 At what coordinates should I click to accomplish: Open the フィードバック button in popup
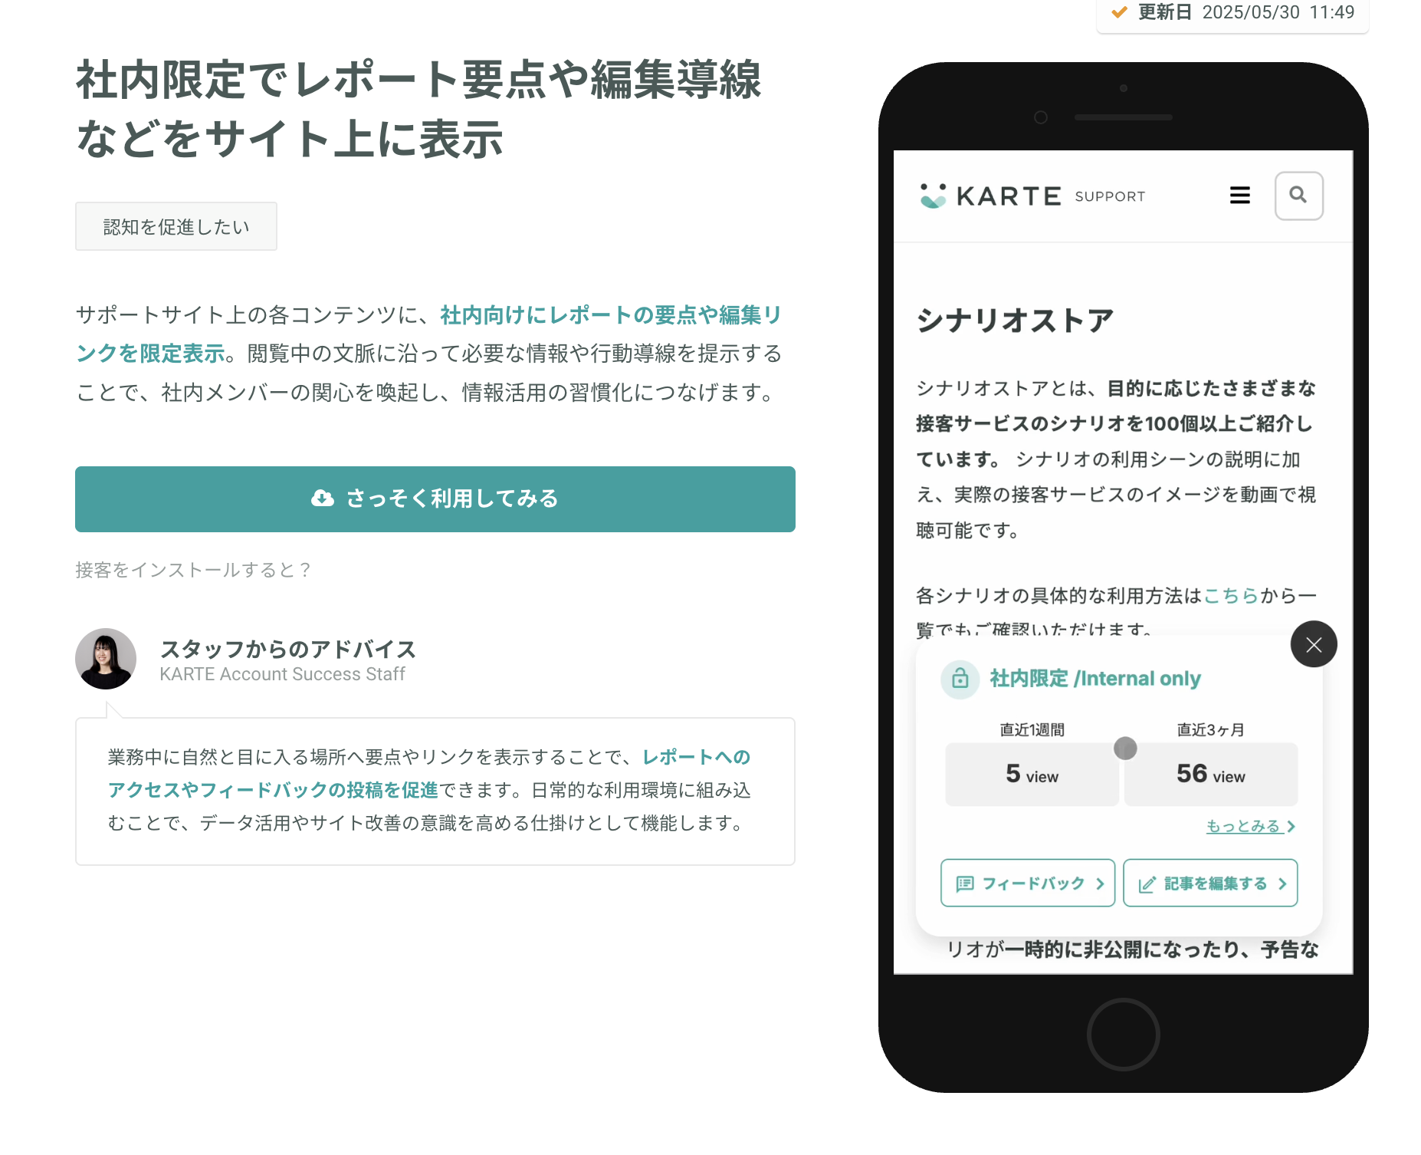tap(1028, 883)
